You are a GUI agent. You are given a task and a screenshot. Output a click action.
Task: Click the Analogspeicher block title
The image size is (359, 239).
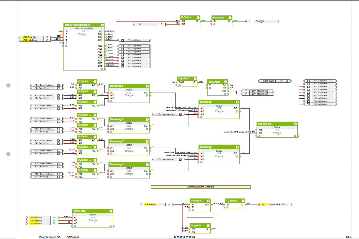coord(199,201)
